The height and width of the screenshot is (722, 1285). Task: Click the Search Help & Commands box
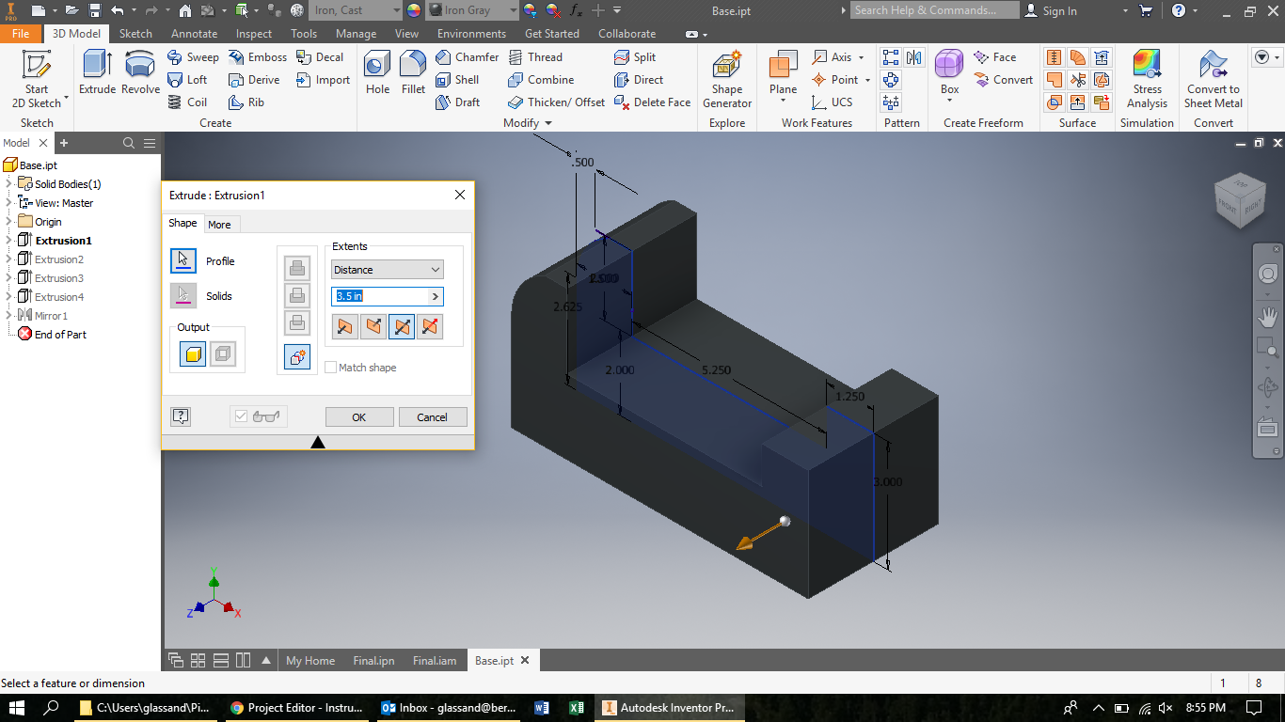pyautogui.click(x=935, y=10)
